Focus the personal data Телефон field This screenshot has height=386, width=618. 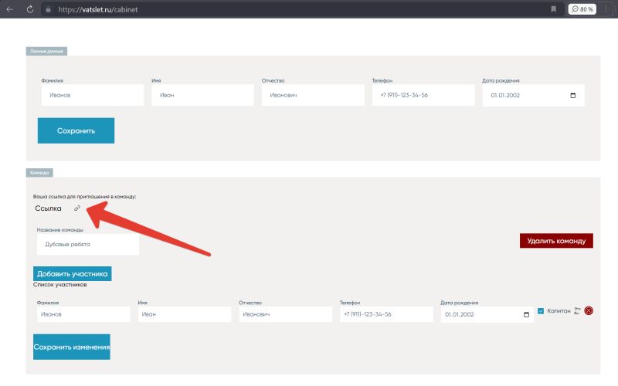(423, 95)
